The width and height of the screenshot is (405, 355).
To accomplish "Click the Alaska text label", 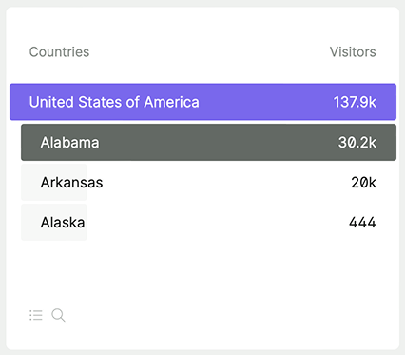I will 63,223.
